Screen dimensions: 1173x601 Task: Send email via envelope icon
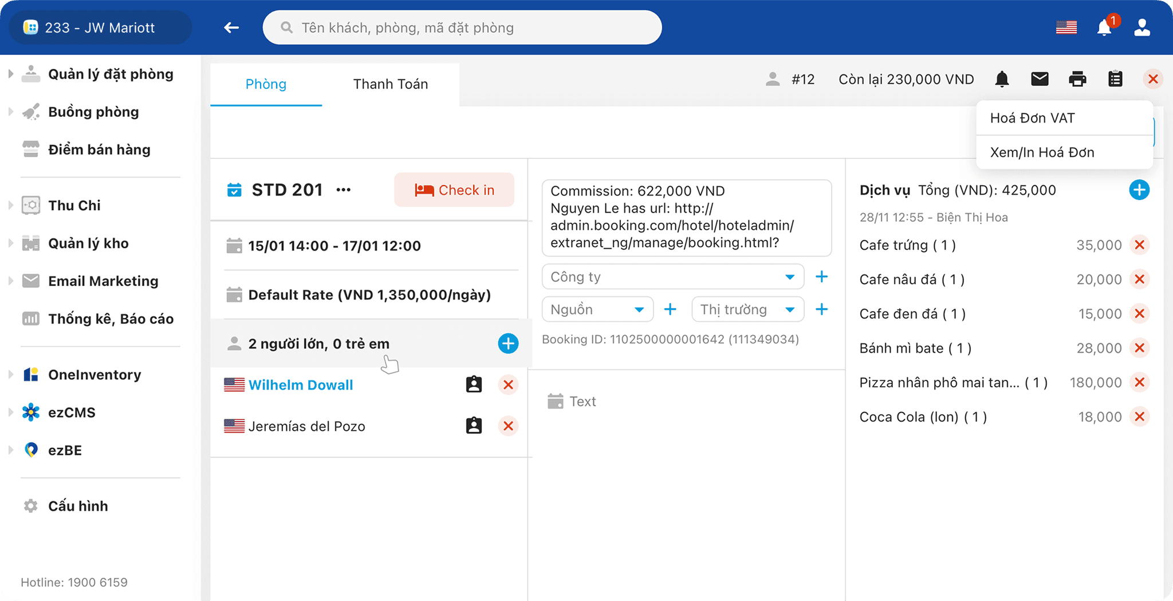(x=1040, y=79)
